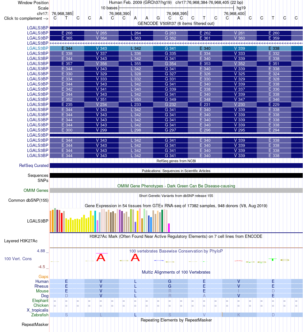Image resolution: width=303 pixels, height=332 pixels.
Task: Select codon cell "E 346" in GENCODE track
Action: pos(274,100)
